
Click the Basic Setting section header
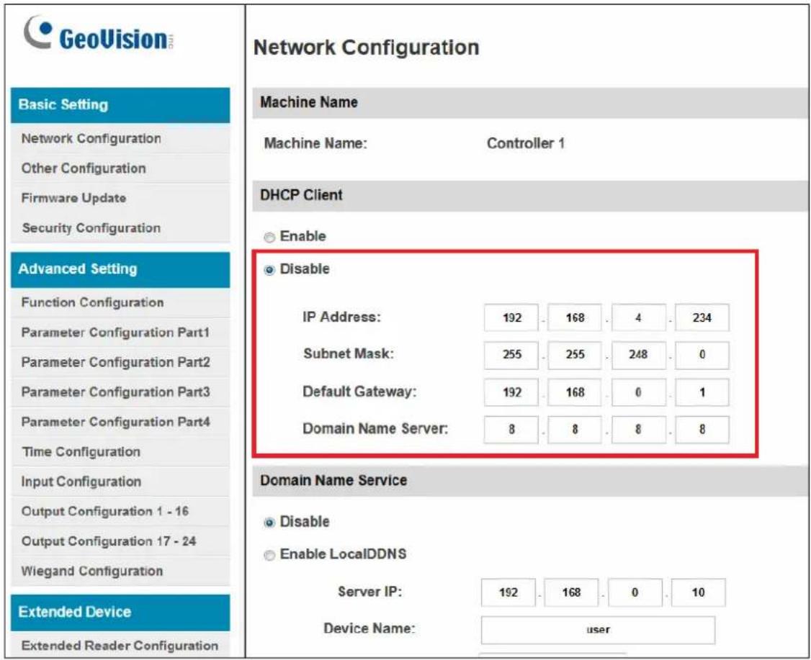click(x=120, y=105)
